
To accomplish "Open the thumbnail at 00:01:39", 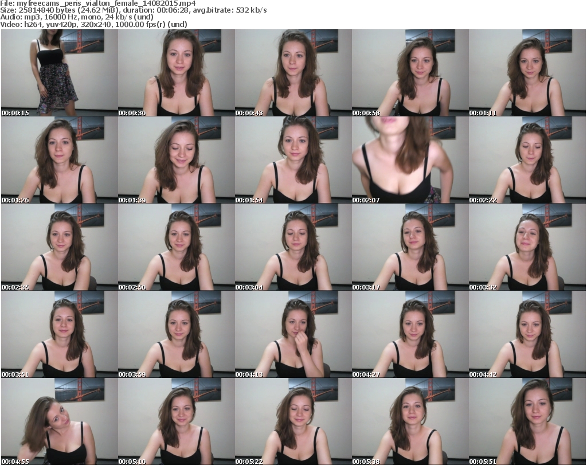I will click(177, 160).
